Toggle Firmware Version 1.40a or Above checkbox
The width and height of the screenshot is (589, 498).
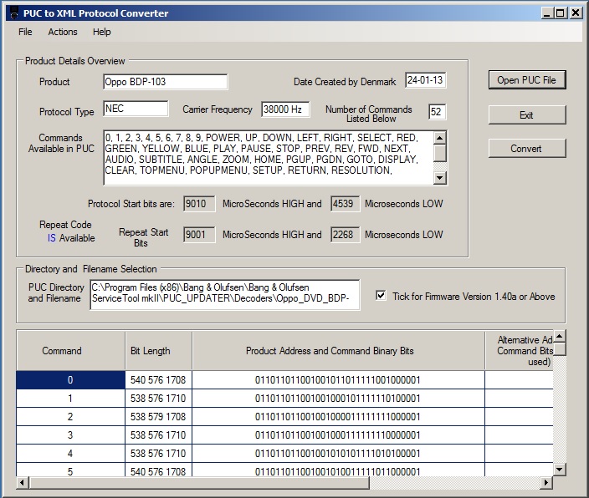coord(381,296)
